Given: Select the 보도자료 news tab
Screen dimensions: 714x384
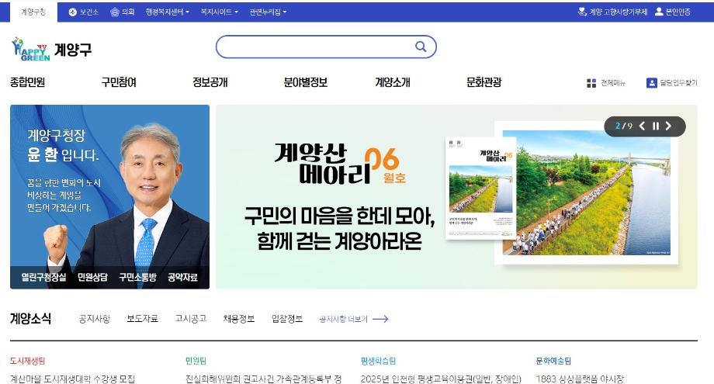Looking at the screenshot, I should pos(142,319).
